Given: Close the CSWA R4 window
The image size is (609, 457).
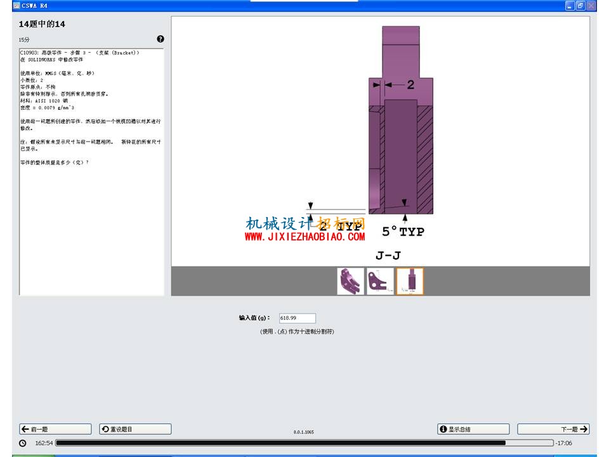Looking at the screenshot, I should pyautogui.click(x=591, y=6).
